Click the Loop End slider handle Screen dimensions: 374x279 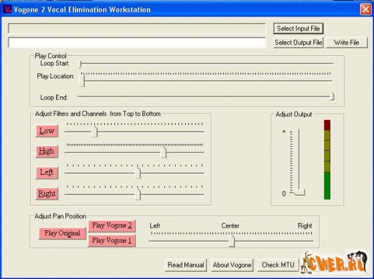333,97
